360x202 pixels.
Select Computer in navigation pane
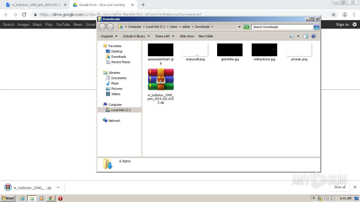[x=115, y=105]
